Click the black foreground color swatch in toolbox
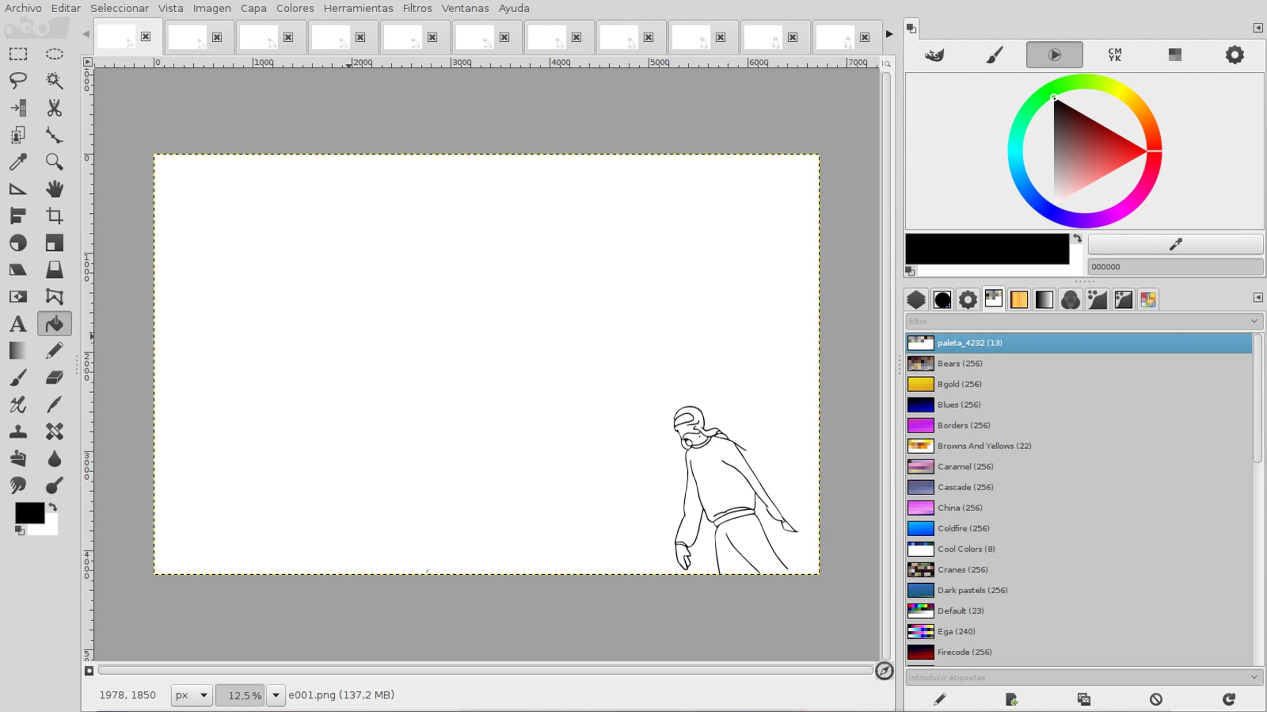Image resolution: width=1267 pixels, height=712 pixels. [29, 512]
